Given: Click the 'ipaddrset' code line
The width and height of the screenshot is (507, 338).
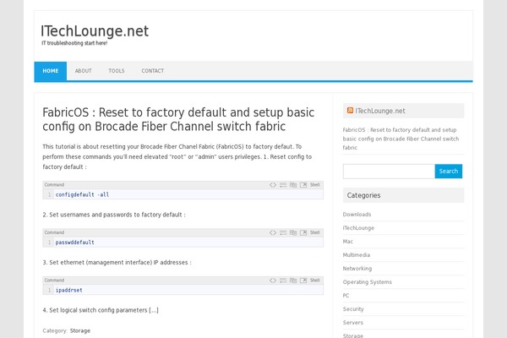Looking at the screenshot, I should (69, 290).
